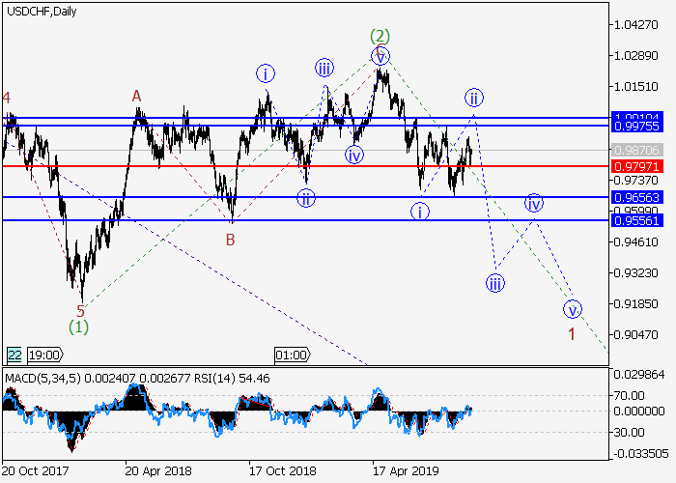Select the brown wave A label
The height and width of the screenshot is (483, 676).
pyautogui.click(x=137, y=96)
